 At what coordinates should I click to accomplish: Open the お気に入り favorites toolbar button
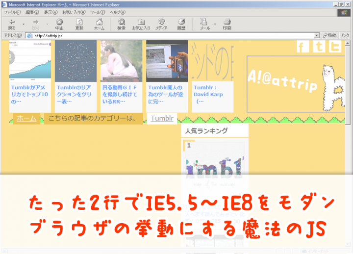[x=141, y=25]
